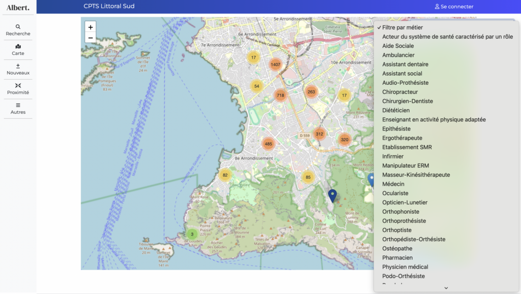The width and height of the screenshot is (521, 294).
Task: Click the Se connecter login link
Action: point(454,7)
